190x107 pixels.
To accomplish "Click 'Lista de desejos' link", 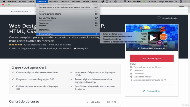I will click(170, 18).
